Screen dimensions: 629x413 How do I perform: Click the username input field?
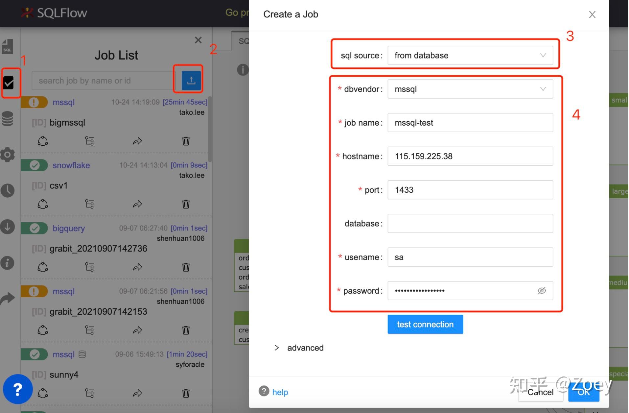[x=470, y=257]
